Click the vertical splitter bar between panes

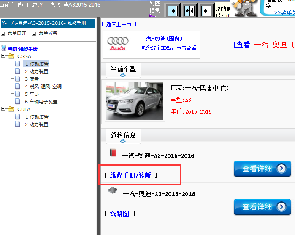[99, 126]
